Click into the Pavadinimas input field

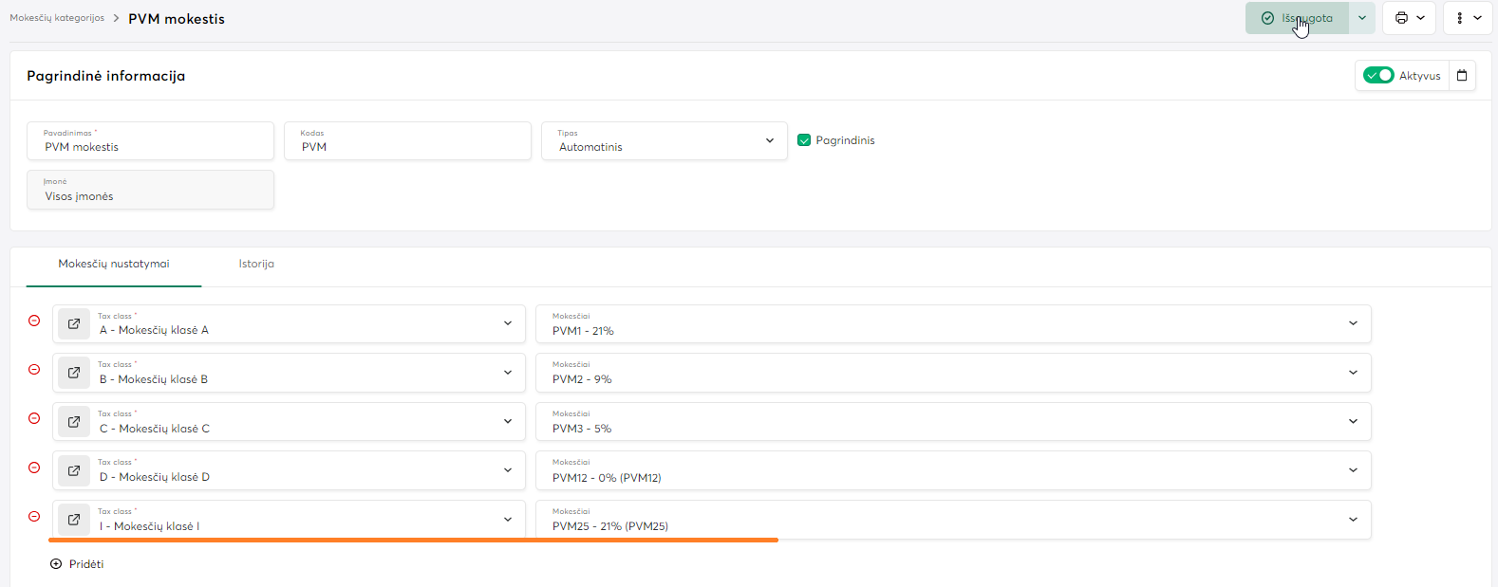[x=152, y=147]
